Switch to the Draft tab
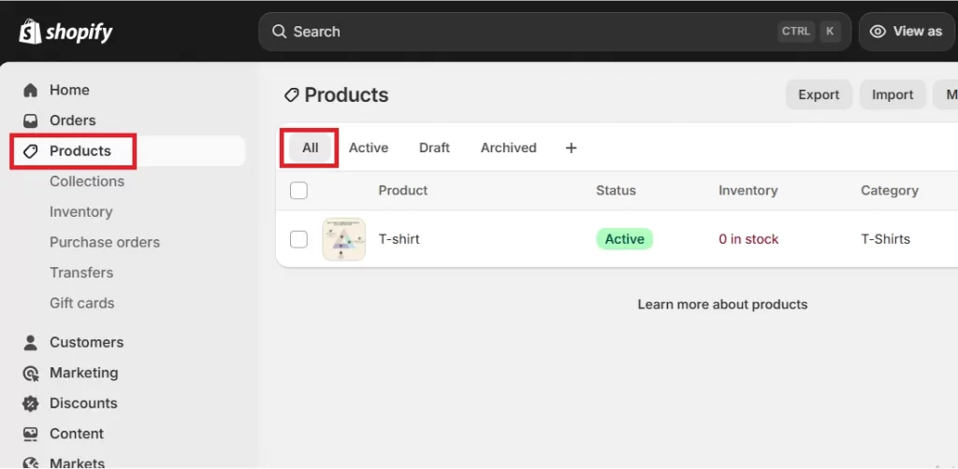The width and height of the screenshot is (958, 469). coord(434,148)
